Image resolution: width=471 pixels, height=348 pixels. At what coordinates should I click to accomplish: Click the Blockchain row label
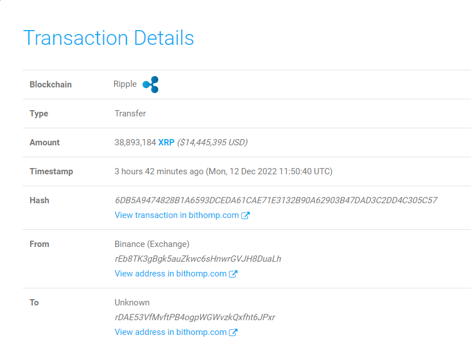[x=51, y=85]
